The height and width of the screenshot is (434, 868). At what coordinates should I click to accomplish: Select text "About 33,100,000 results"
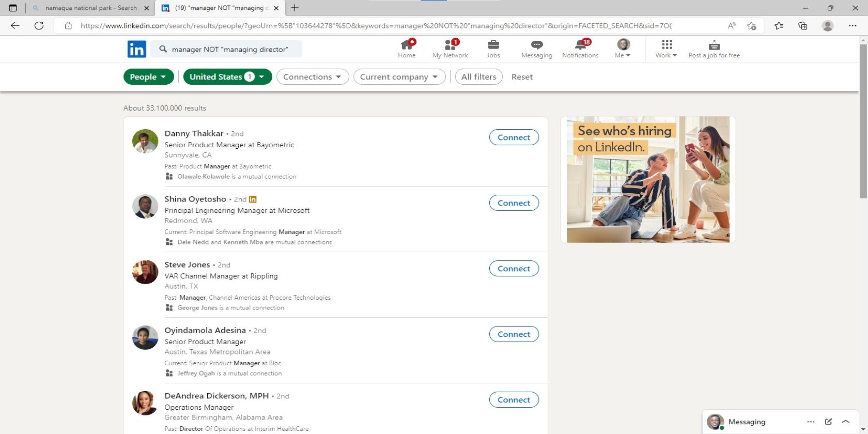[165, 108]
